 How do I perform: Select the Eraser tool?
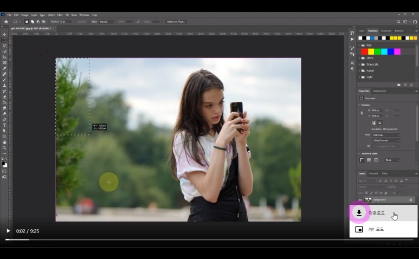[x=4, y=96]
